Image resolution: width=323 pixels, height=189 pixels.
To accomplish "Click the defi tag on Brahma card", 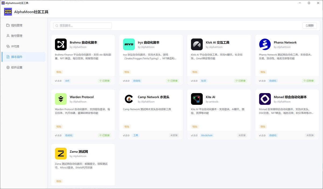I will (x=67, y=81).
